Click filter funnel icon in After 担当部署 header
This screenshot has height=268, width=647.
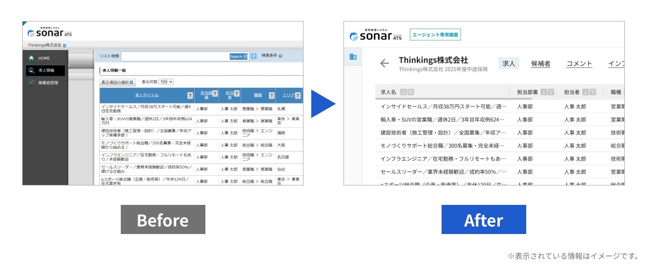550,92
